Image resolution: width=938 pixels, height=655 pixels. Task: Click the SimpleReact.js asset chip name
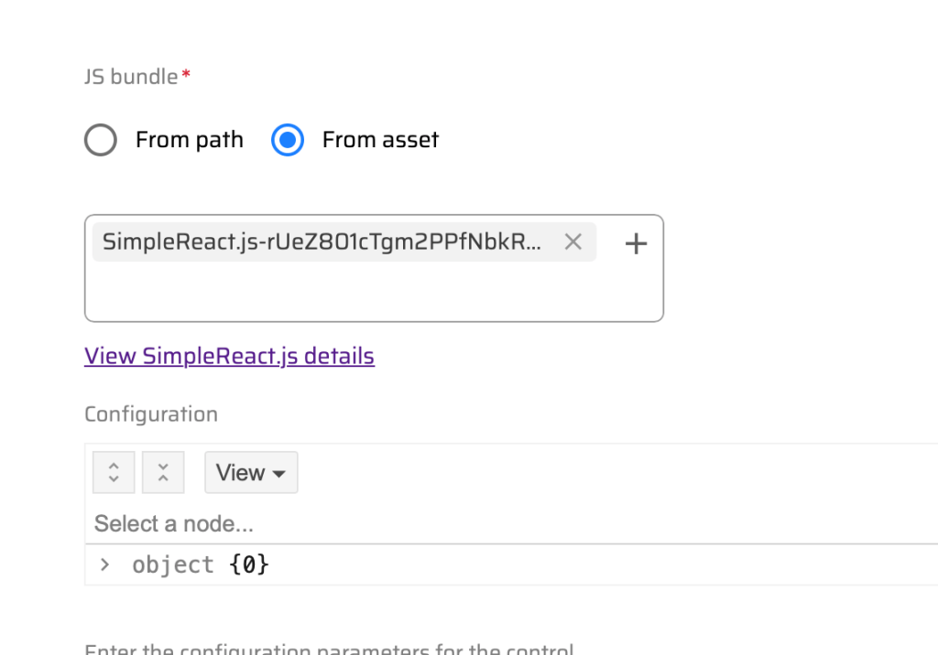coord(321,242)
